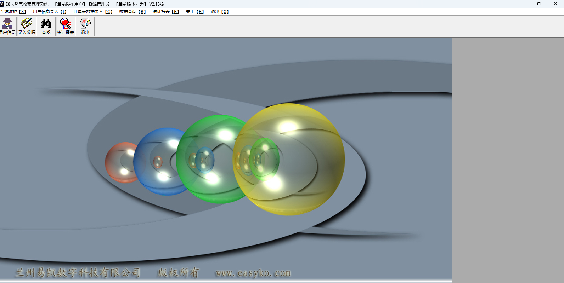
Task: Click the www.easyko.com website text
Action: tap(253, 273)
